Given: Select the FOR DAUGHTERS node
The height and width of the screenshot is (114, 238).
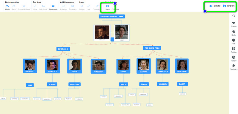Looking at the screenshot, I should 152,48.
